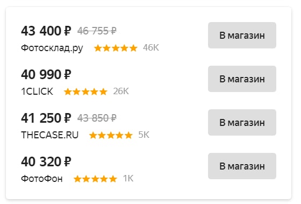
Task: Click the Фотосклад.ру shop name
Action: (52, 48)
